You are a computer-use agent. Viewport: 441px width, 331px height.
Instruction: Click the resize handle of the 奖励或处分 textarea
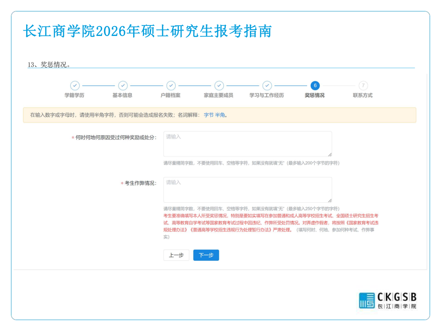click(330, 154)
